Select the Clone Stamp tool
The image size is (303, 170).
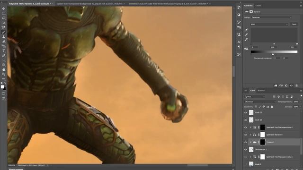coord(3,37)
